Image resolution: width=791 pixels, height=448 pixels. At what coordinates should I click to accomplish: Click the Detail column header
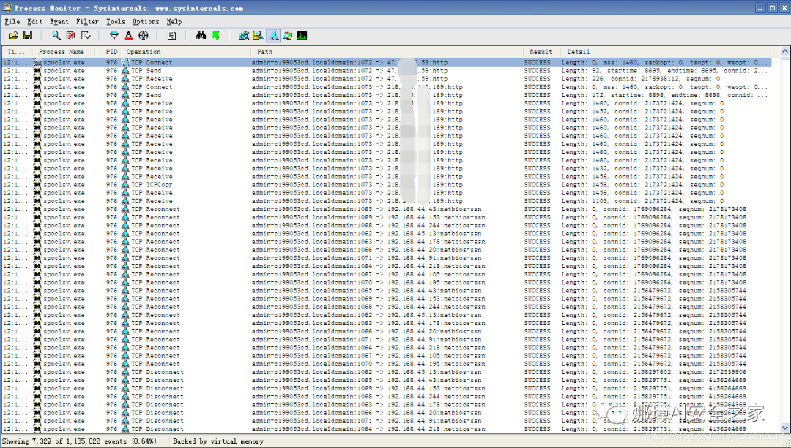point(665,52)
